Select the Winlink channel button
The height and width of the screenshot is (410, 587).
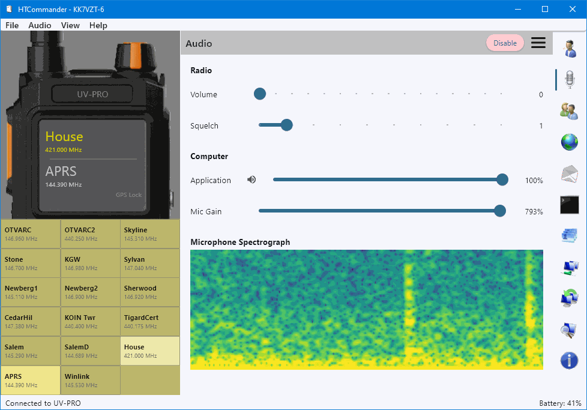point(90,380)
